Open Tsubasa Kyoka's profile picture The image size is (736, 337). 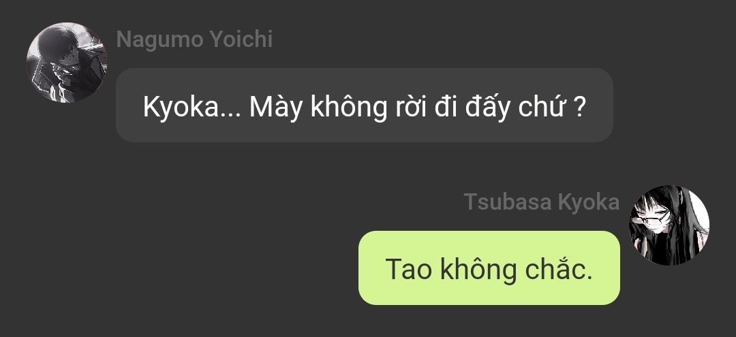pos(669,225)
